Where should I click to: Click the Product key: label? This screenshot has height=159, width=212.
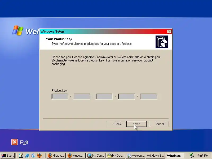pos(60,91)
